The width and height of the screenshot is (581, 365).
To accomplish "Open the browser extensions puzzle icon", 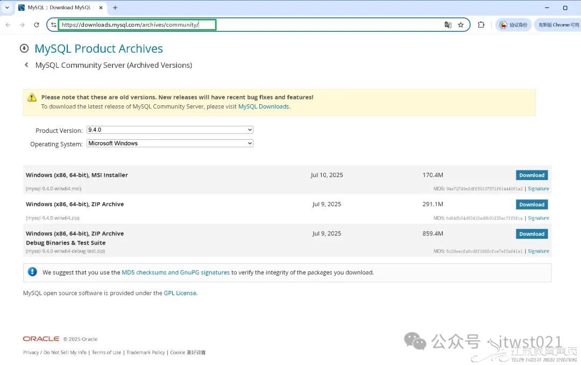I will [481, 25].
